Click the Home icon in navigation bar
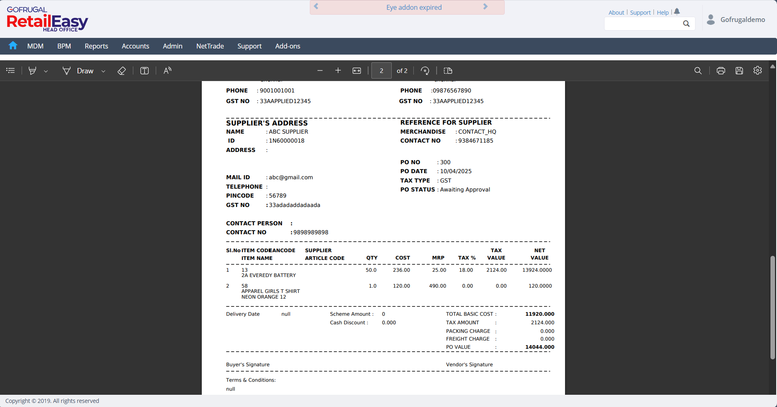777x407 pixels. click(13, 46)
